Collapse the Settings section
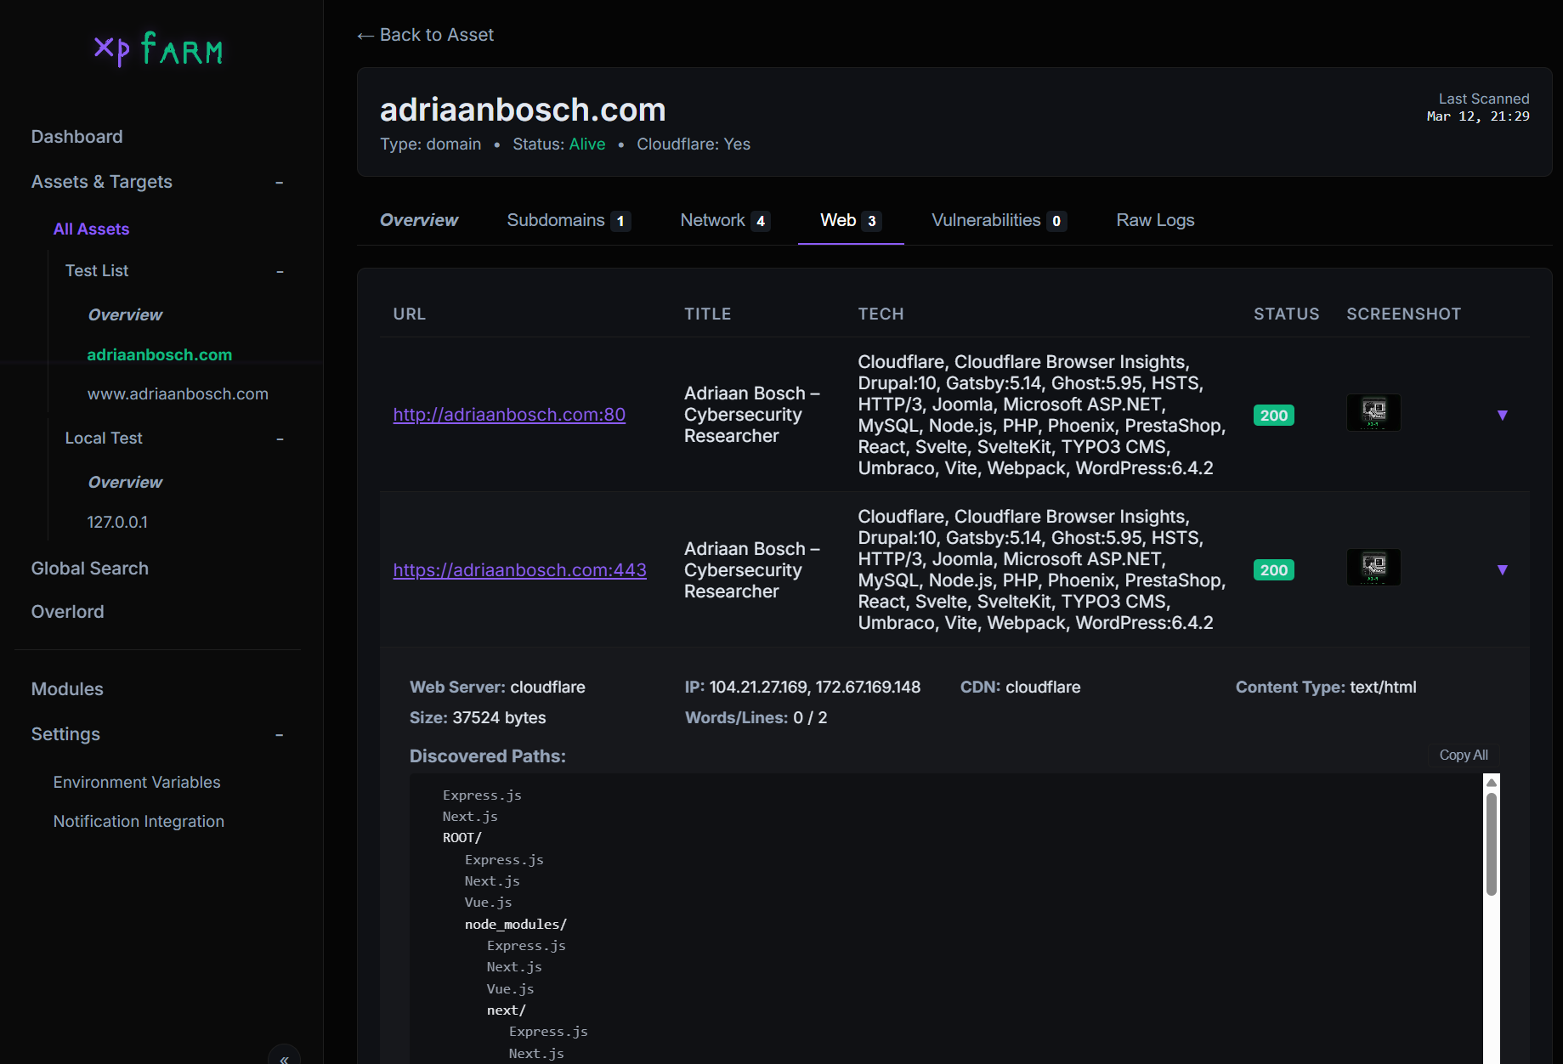This screenshot has height=1064, width=1563. pyautogui.click(x=279, y=735)
